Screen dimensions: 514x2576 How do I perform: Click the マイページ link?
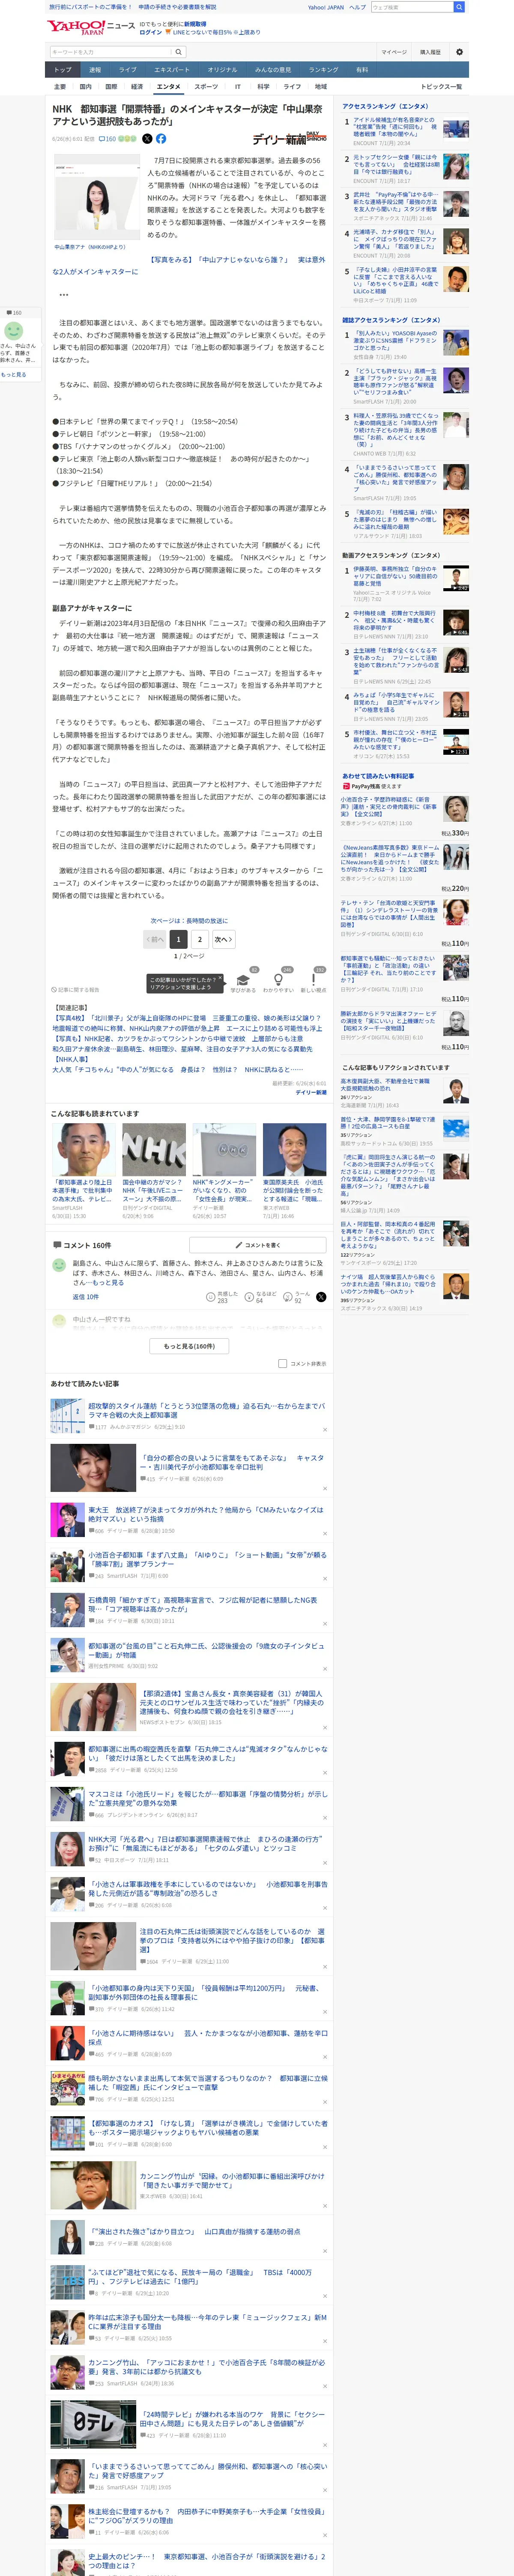(393, 52)
